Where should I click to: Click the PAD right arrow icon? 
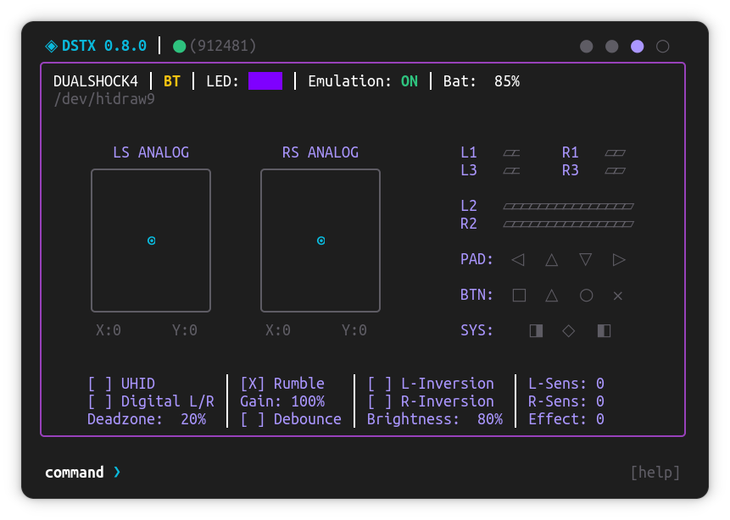(x=619, y=259)
